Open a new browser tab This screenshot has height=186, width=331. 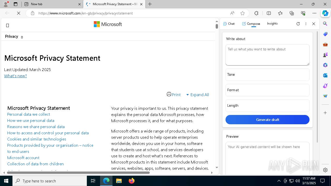point(150,4)
